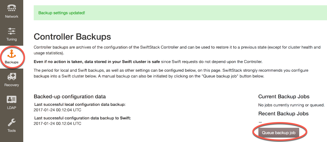Click the Current Backup Jobs heading
327x142 pixels.
click(x=284, y=97)
